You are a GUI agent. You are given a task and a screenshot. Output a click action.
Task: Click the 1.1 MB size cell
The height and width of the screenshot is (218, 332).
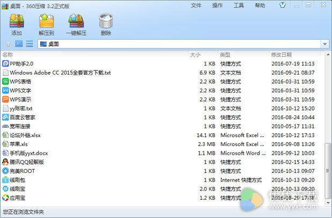click(207, 153)
